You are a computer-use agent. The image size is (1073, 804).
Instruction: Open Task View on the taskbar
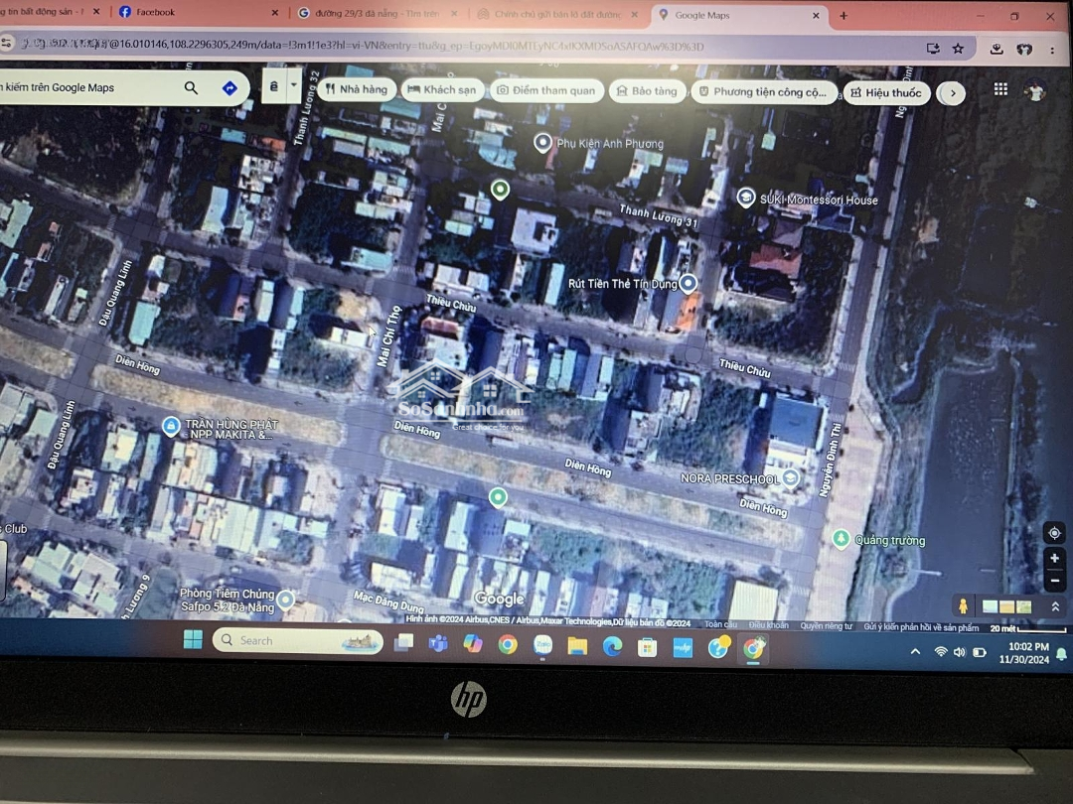(x=403, y=642)
